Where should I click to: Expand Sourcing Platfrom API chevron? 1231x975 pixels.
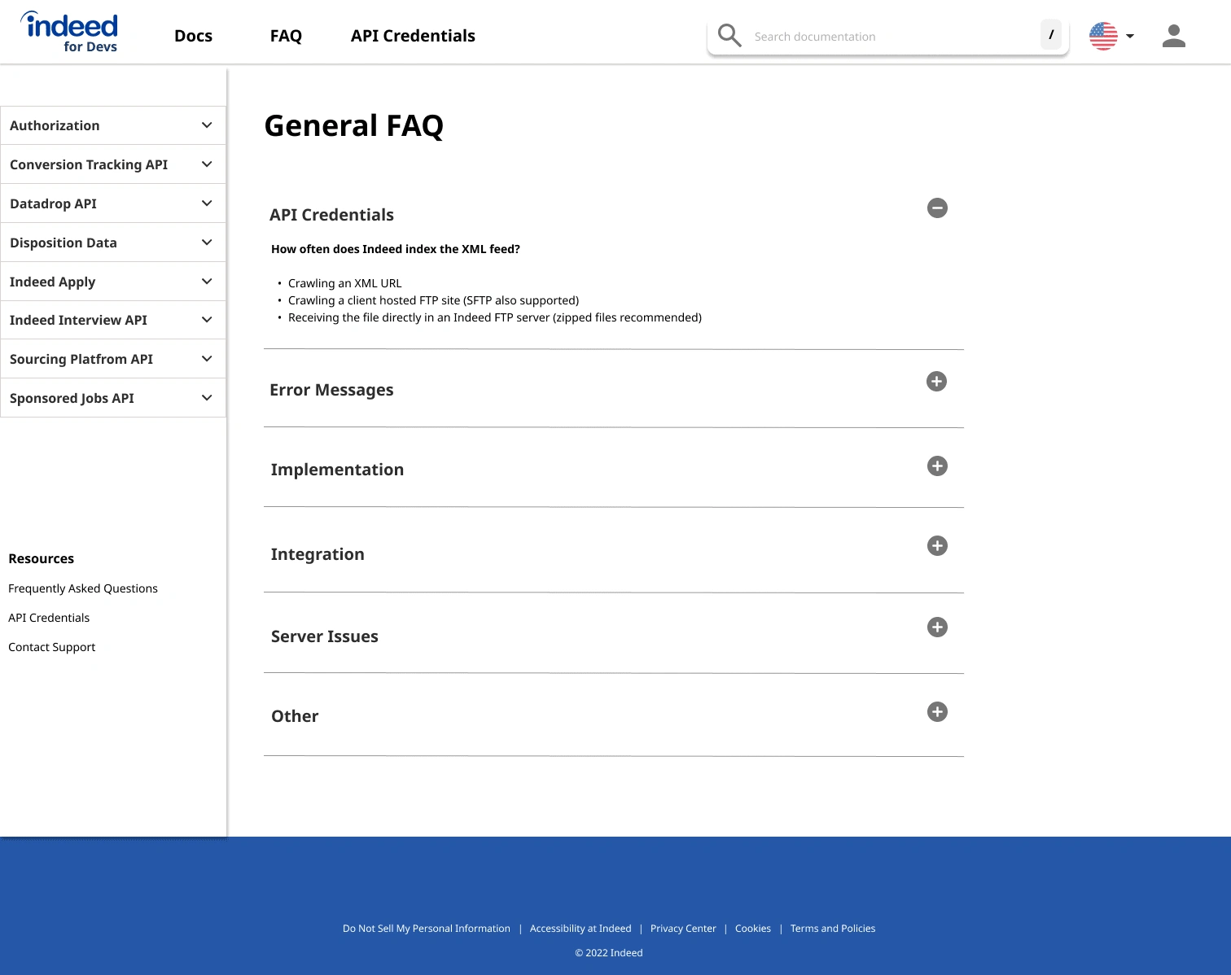[207, 359]
